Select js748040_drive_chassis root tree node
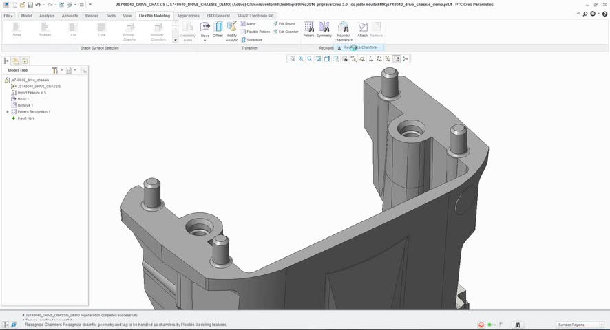 pyautogui.click(x=26, y=80)
